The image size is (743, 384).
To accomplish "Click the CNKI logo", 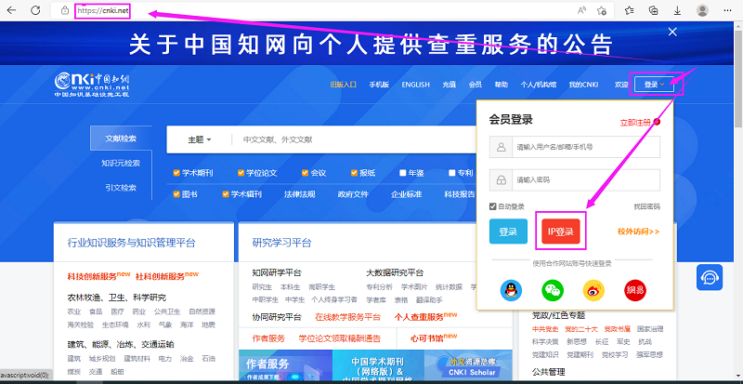I will click(x=91, y=85).
